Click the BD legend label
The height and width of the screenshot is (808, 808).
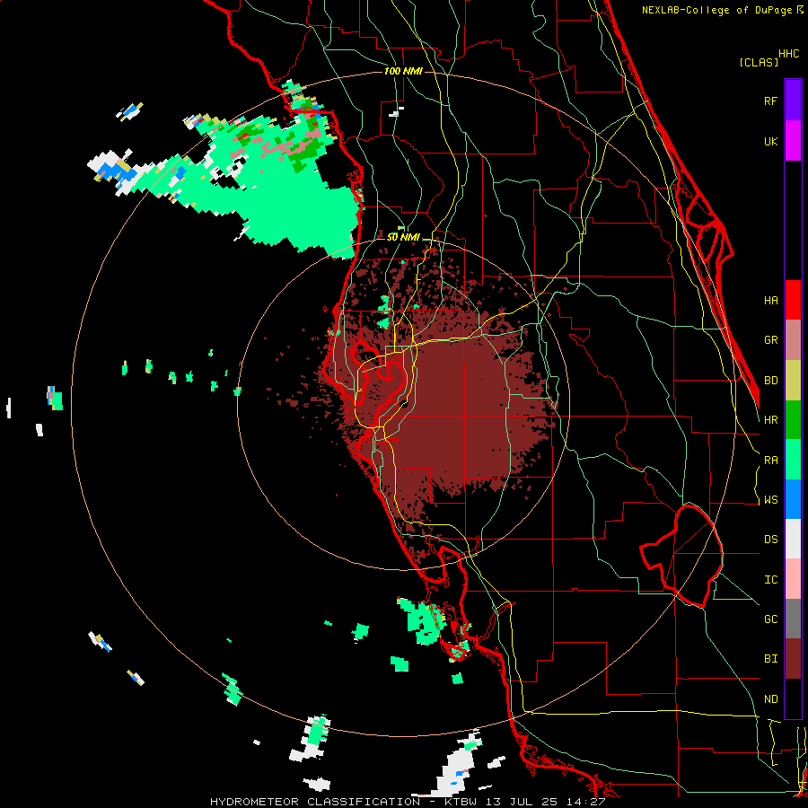tap(770, 381)
